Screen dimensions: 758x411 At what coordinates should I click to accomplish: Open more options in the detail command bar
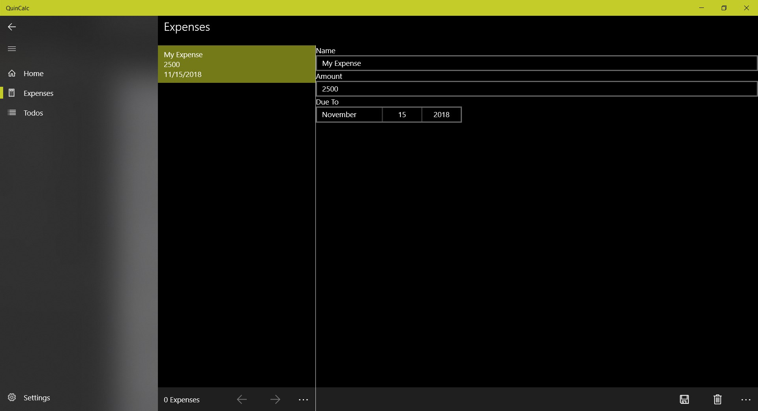(x=746, y=400)
